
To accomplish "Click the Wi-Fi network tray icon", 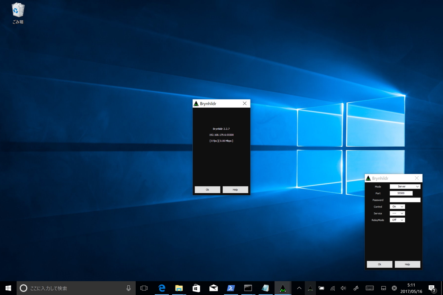I will (333, 288).
